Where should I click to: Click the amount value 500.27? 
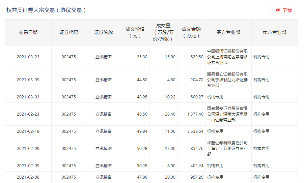tap(197, 97)
